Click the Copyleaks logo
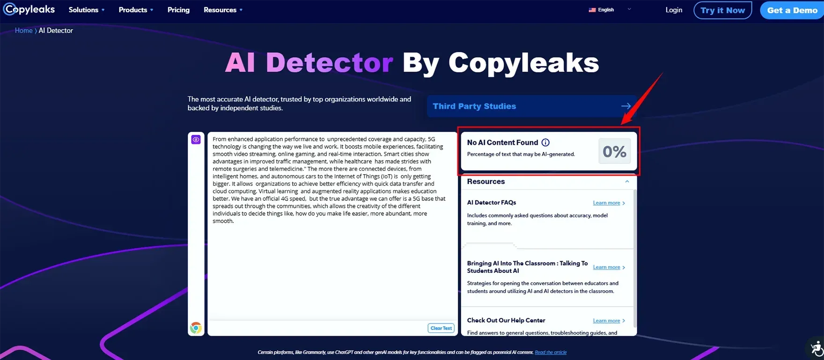 [29, 9]
